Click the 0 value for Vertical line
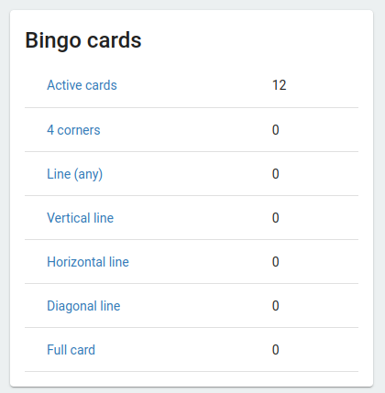This screenshot has width=385, height=393. click(x=276, y=218)
